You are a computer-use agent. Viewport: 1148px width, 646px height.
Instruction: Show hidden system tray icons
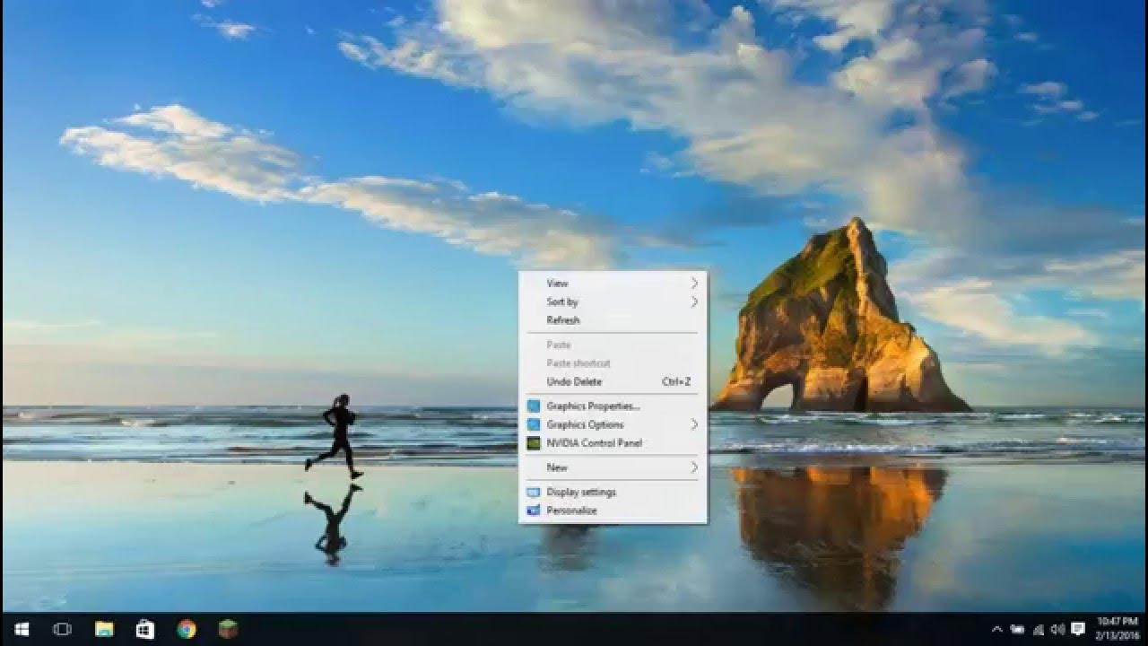996,630
